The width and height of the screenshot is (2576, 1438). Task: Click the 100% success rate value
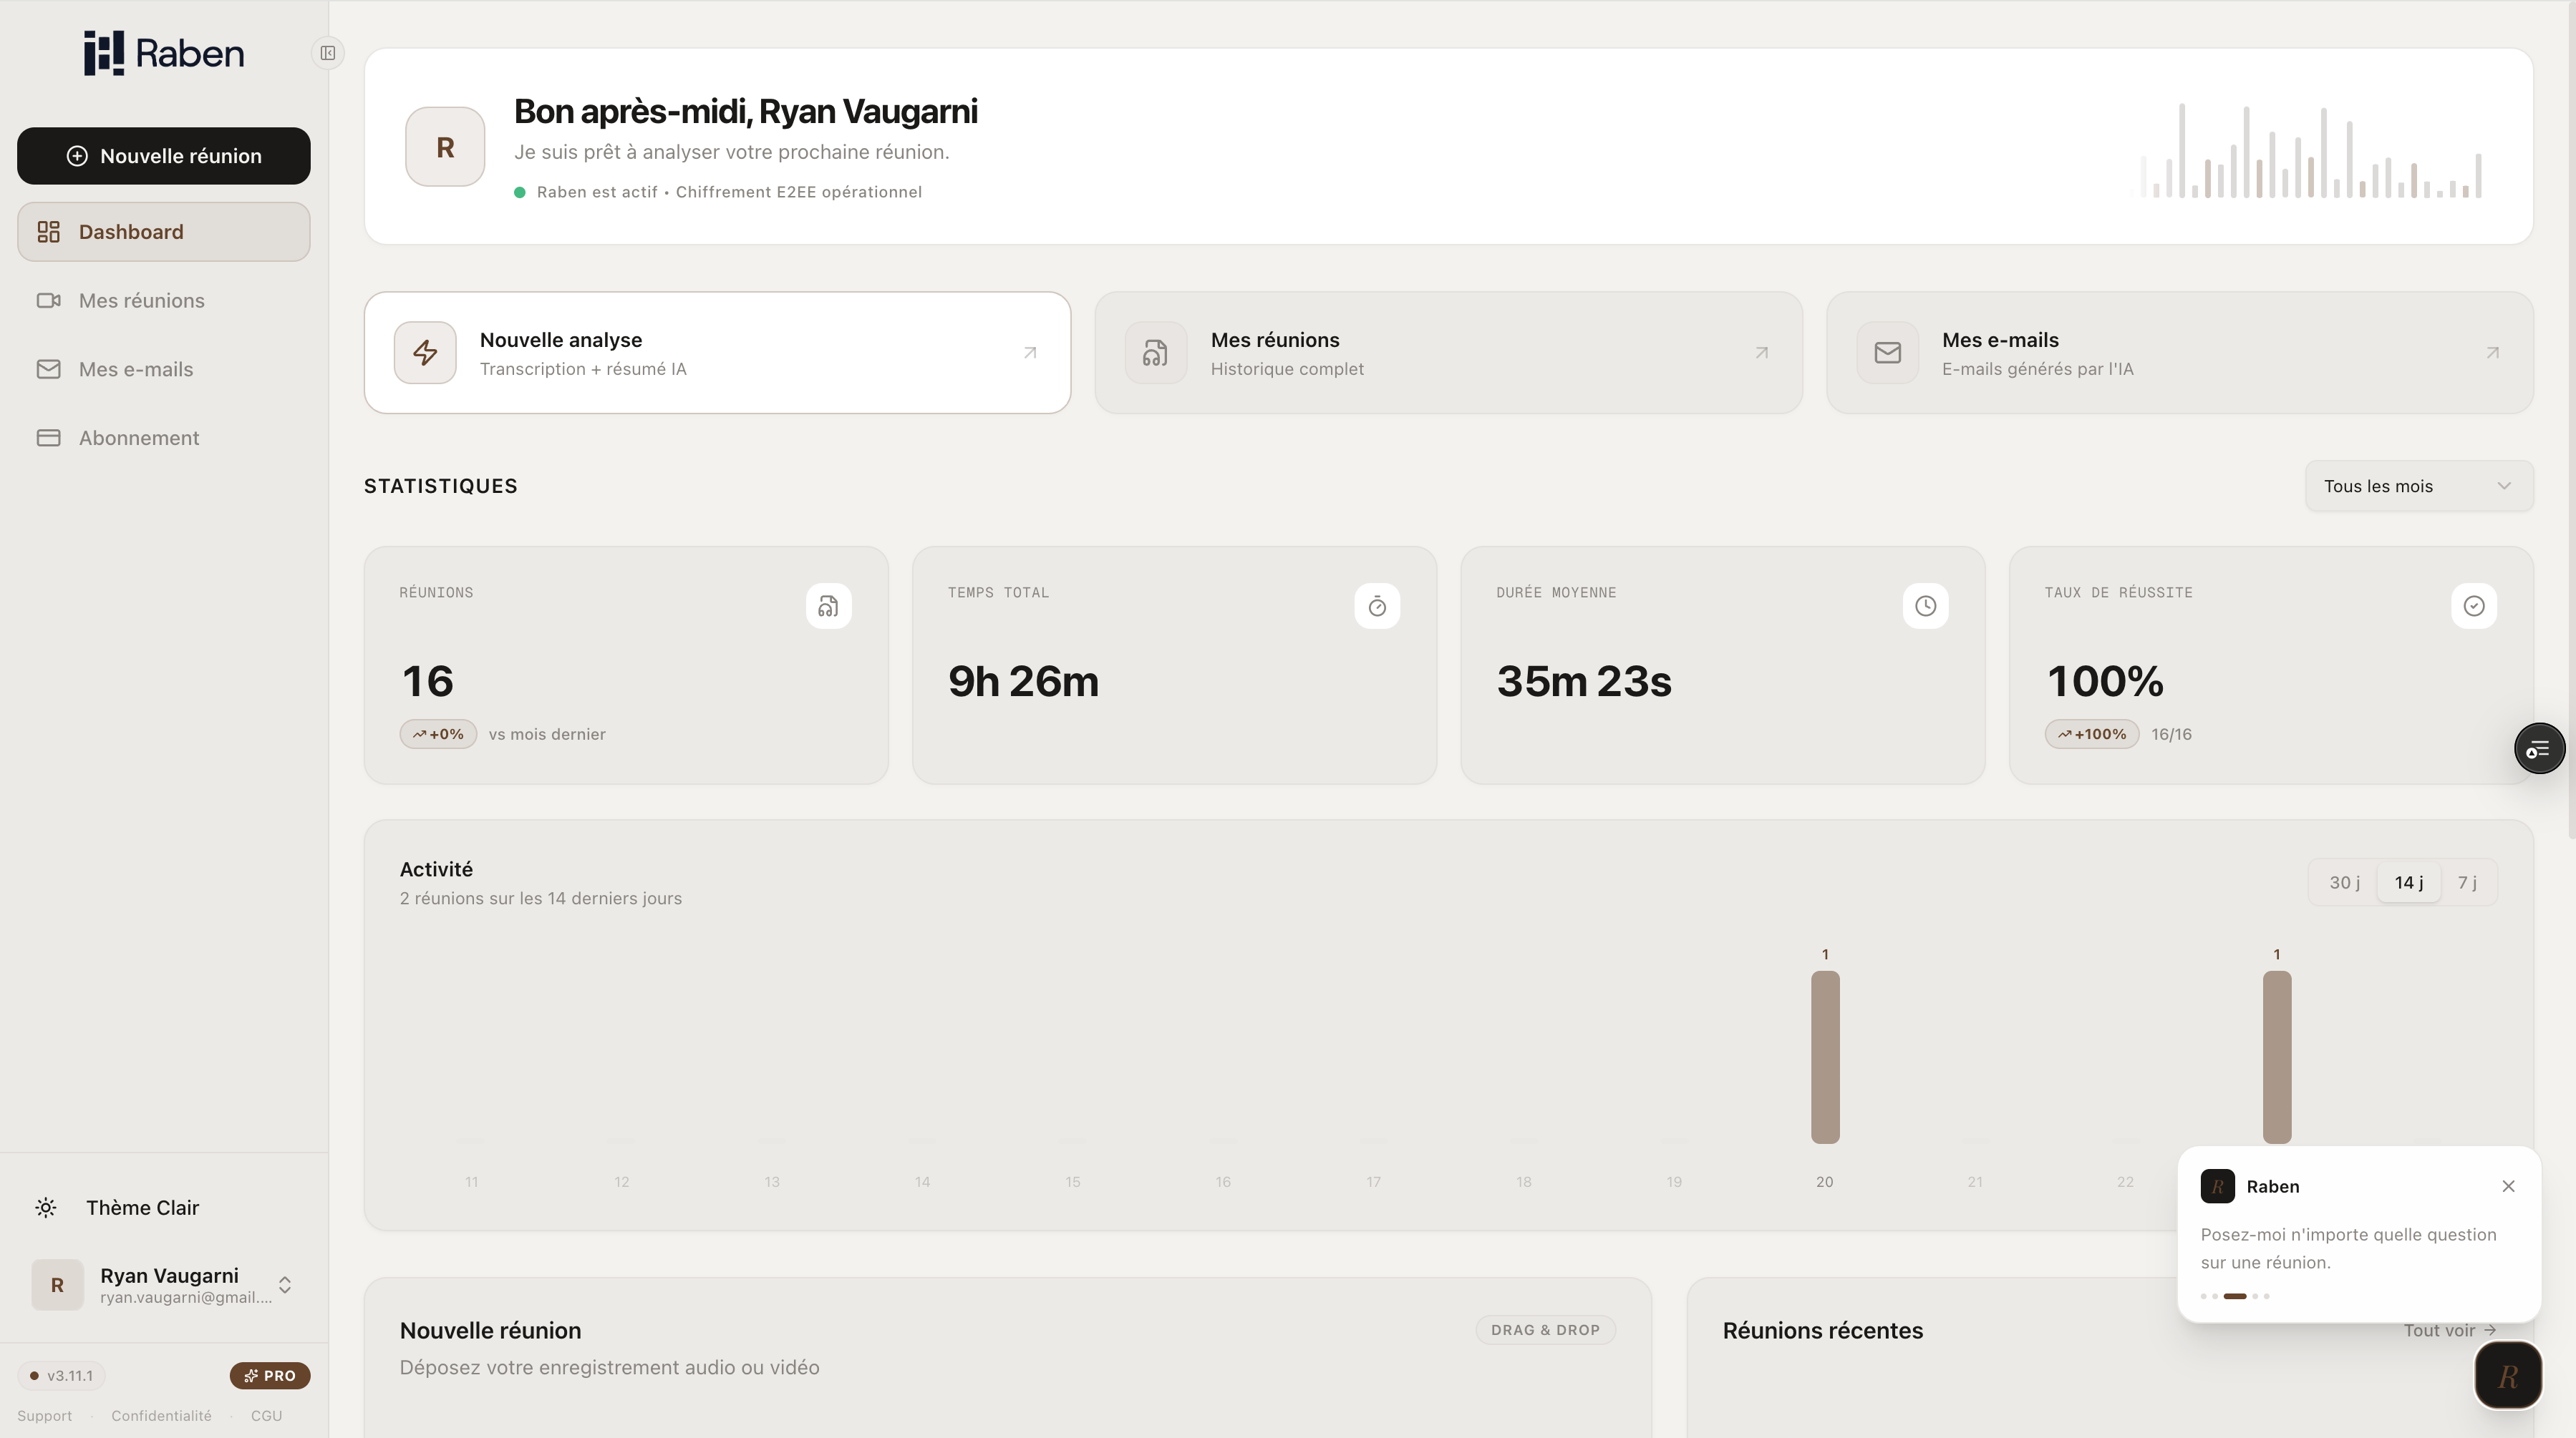coord(2105,682)
